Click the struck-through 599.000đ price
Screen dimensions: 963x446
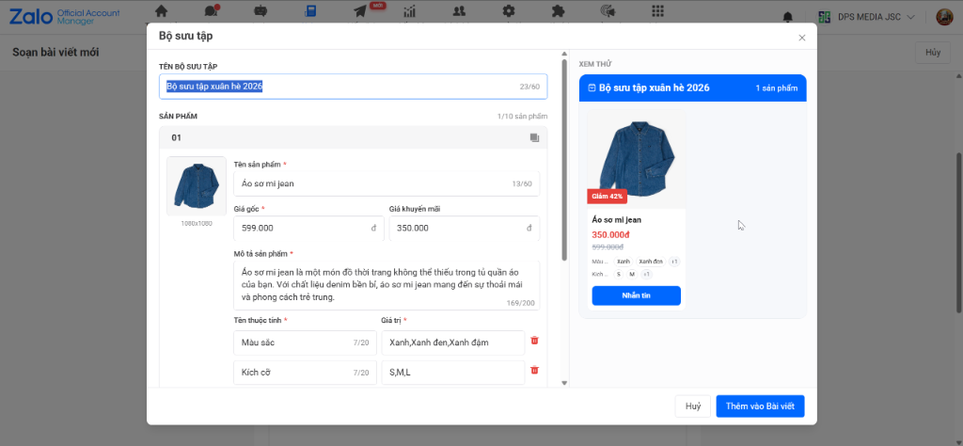[x=608, y=247]
